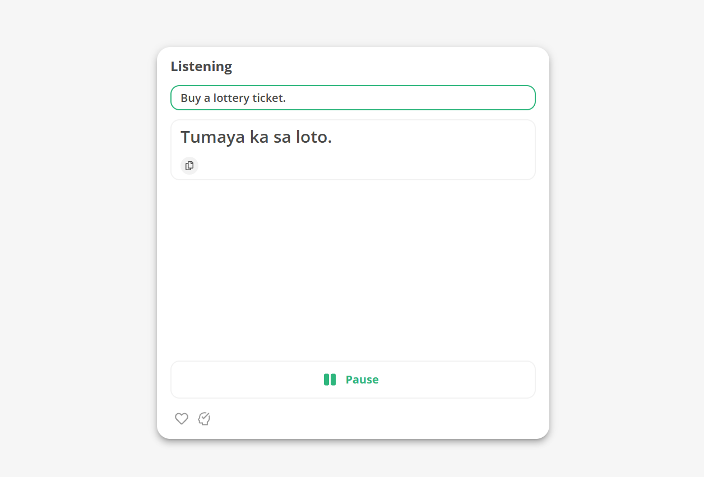
Task: Click the green pause bars icon
Action: click(x=330, y=380)
